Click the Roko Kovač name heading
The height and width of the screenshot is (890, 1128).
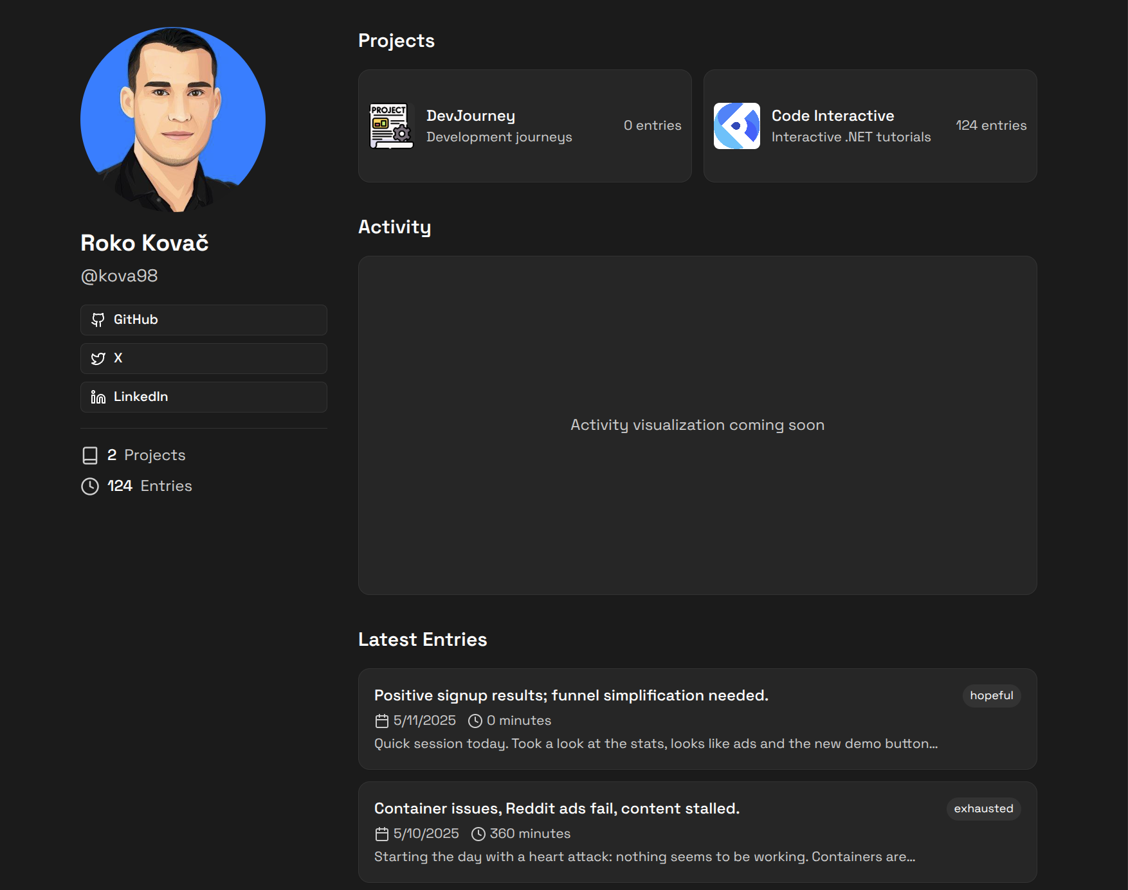tap(145, 243)
